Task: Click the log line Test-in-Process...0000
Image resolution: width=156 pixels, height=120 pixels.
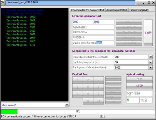Action: point(21,17)
